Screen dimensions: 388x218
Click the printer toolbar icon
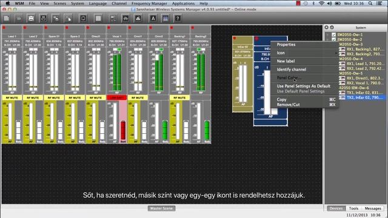pyautogui.click(x=44, y=18)
